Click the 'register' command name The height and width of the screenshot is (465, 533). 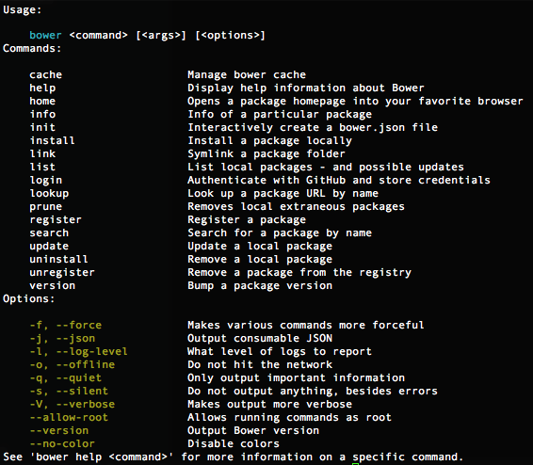click(56, 220)
